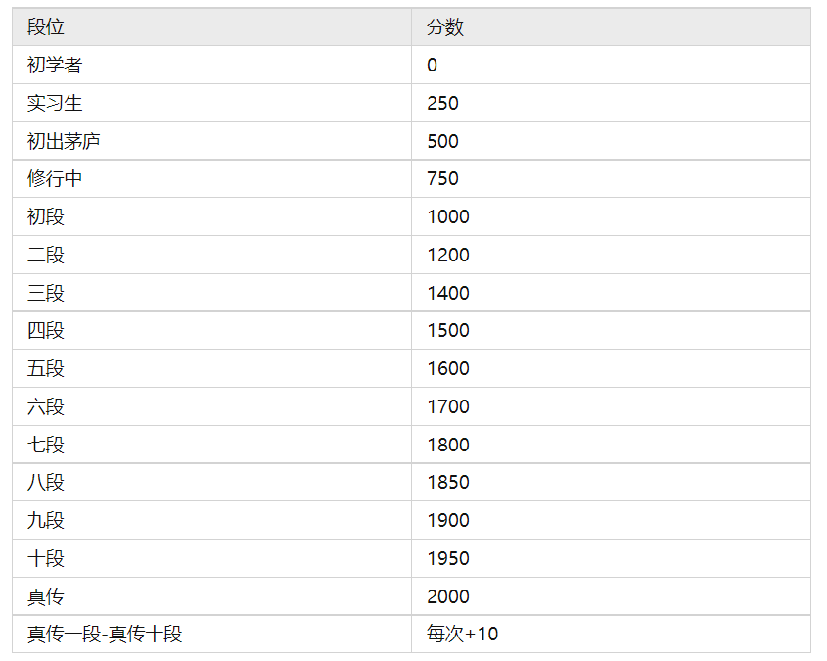Select the 四段 rank cell
The height and width of the screenshot is (661, 827).
click(46, 330)
